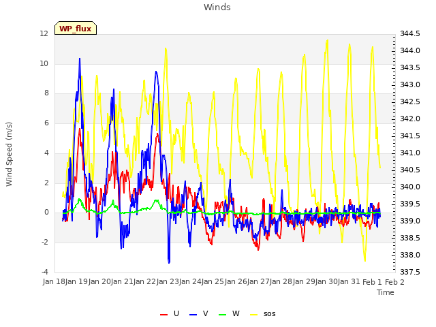The height and width of the screenshot is (327, 436).
Task: Click the 341.0 right axis label
Action: tap(410, 153)
